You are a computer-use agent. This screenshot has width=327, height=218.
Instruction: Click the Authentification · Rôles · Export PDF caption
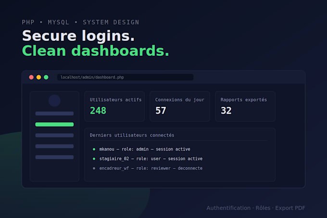point(256,208)
